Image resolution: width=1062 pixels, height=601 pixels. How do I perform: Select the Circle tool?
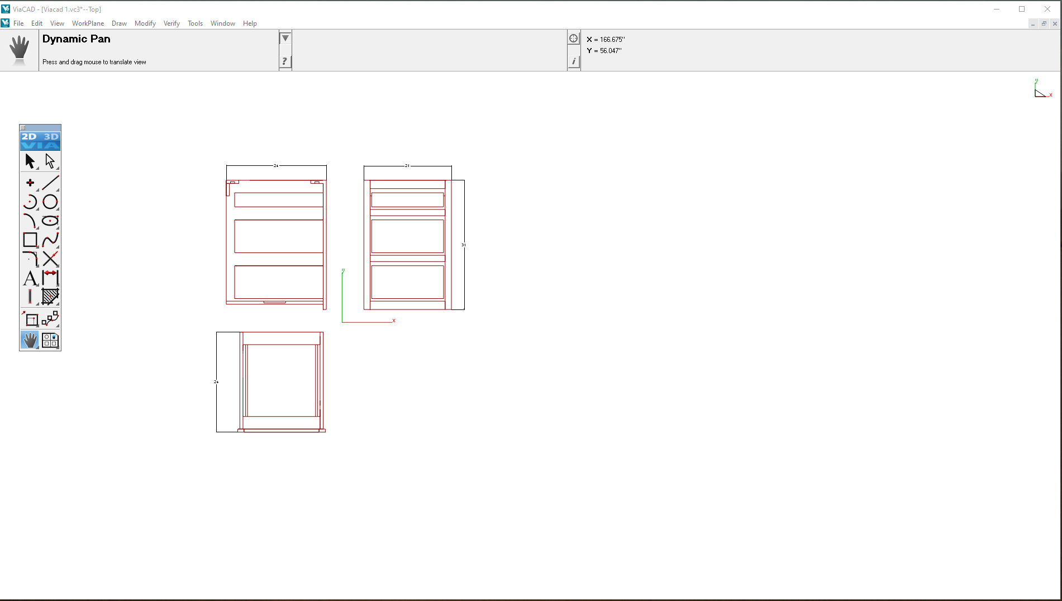(50, 202)
